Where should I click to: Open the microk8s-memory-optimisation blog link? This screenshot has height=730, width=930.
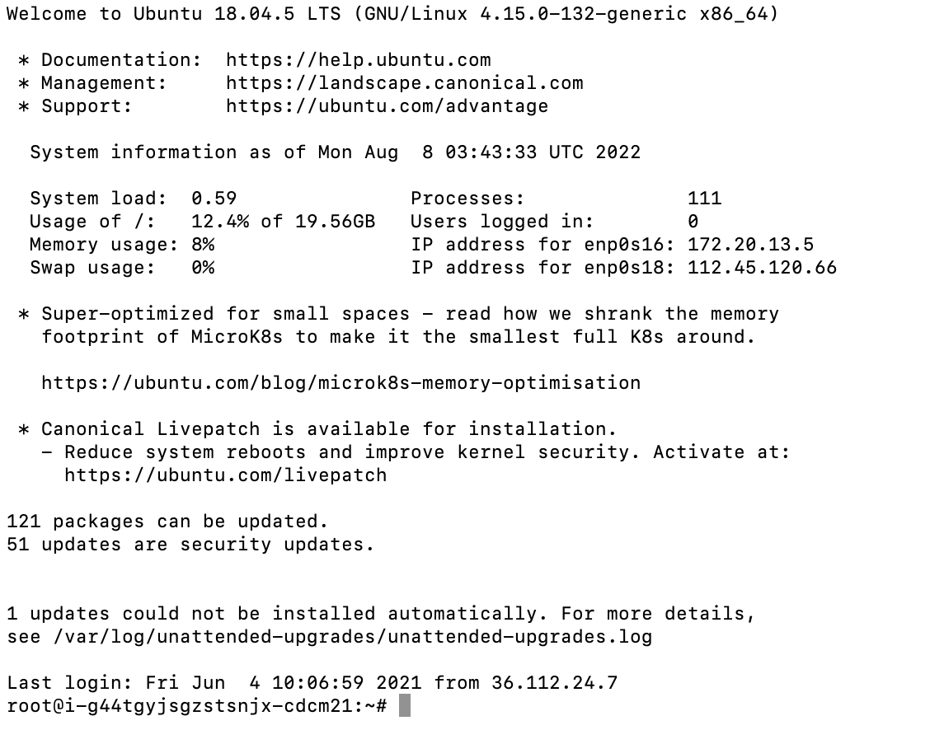coord(341,383)
